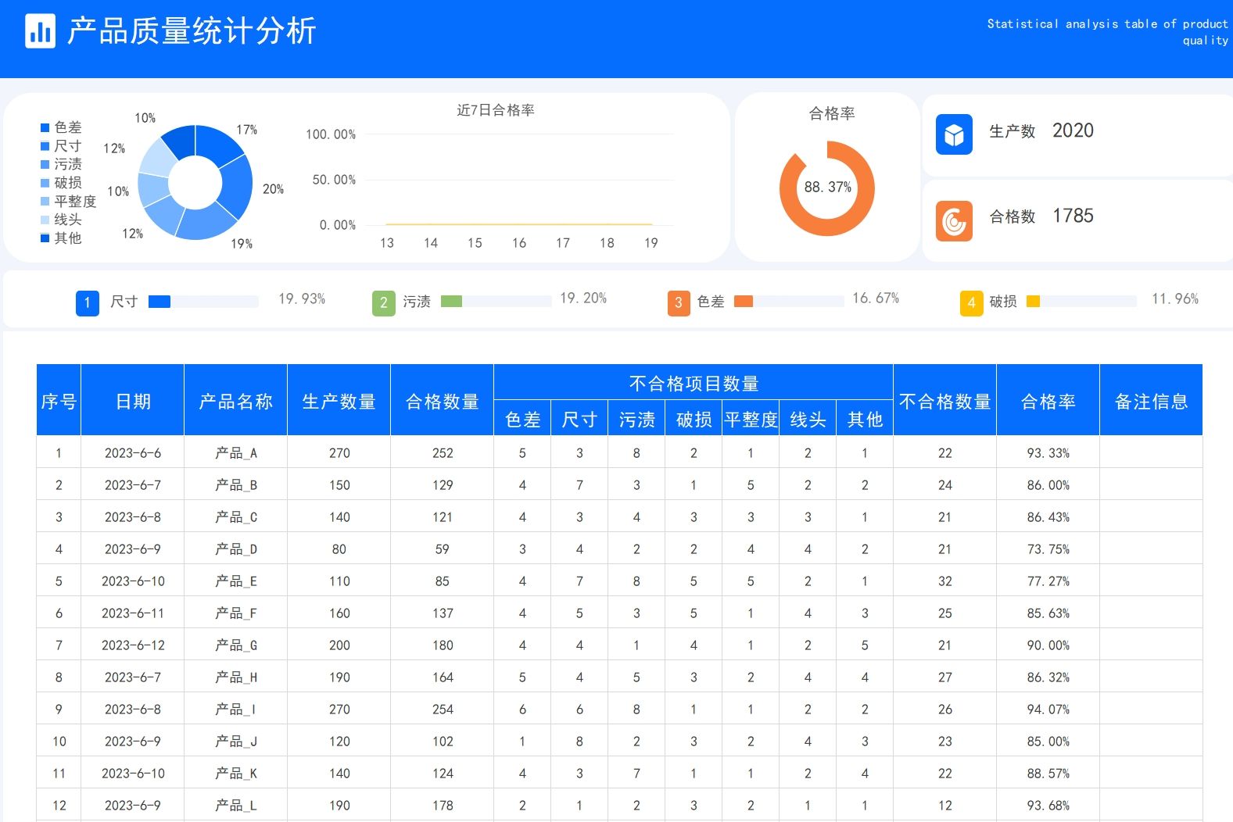Click the bar chart logo icon in header
This screenshot has width=1233, height=822.
[40, 31]
